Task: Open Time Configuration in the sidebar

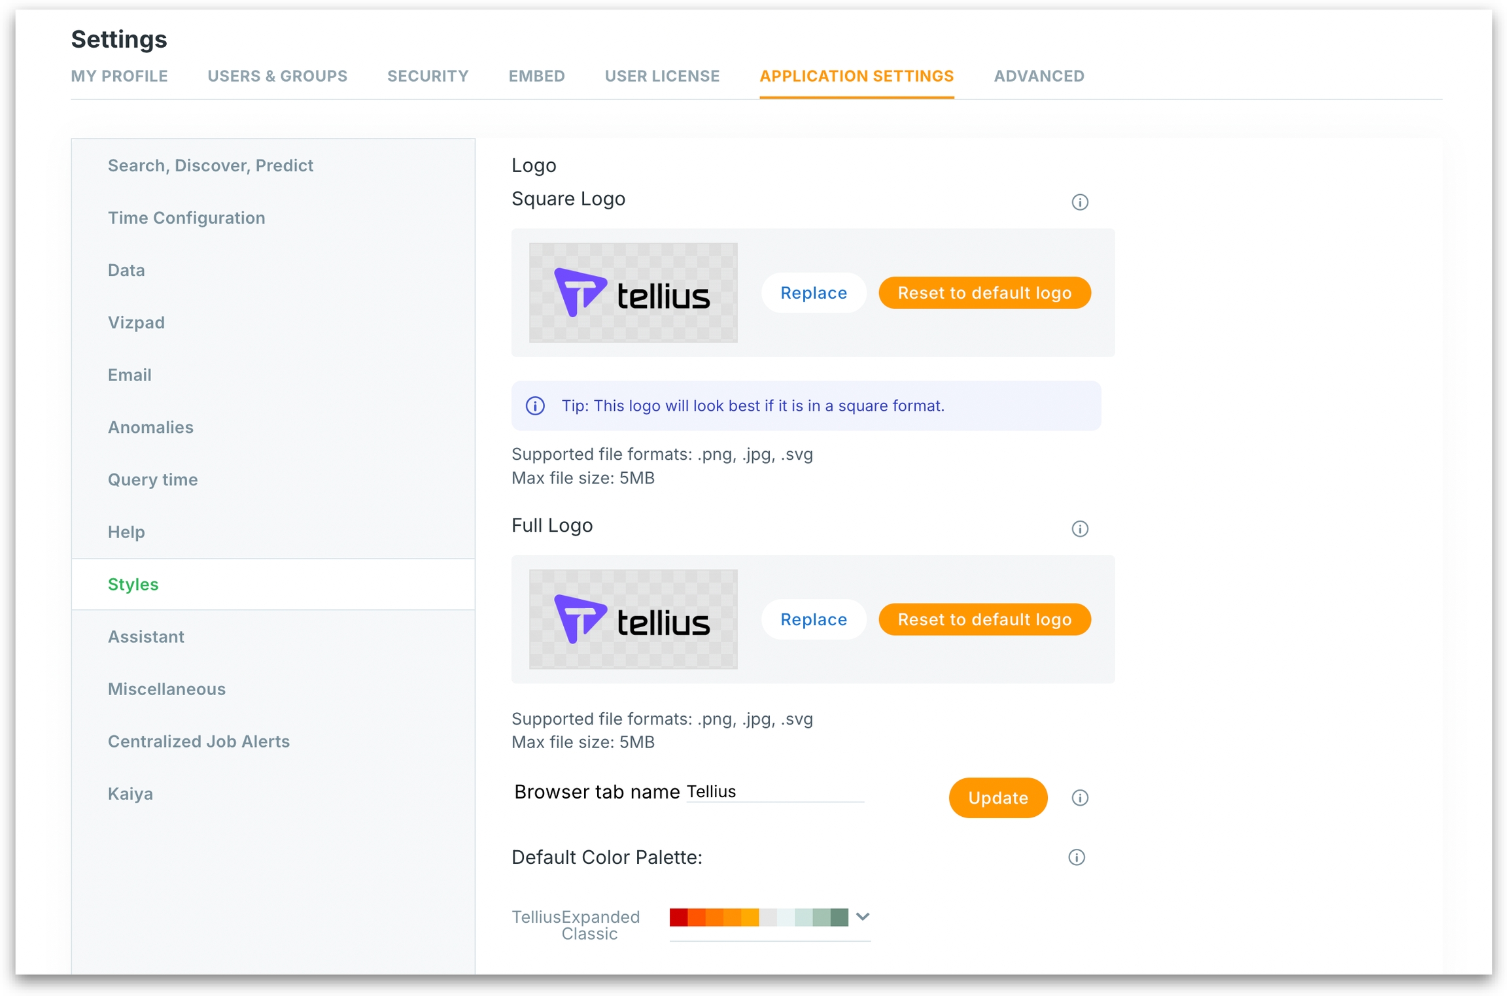Action: tap(186, 218)
